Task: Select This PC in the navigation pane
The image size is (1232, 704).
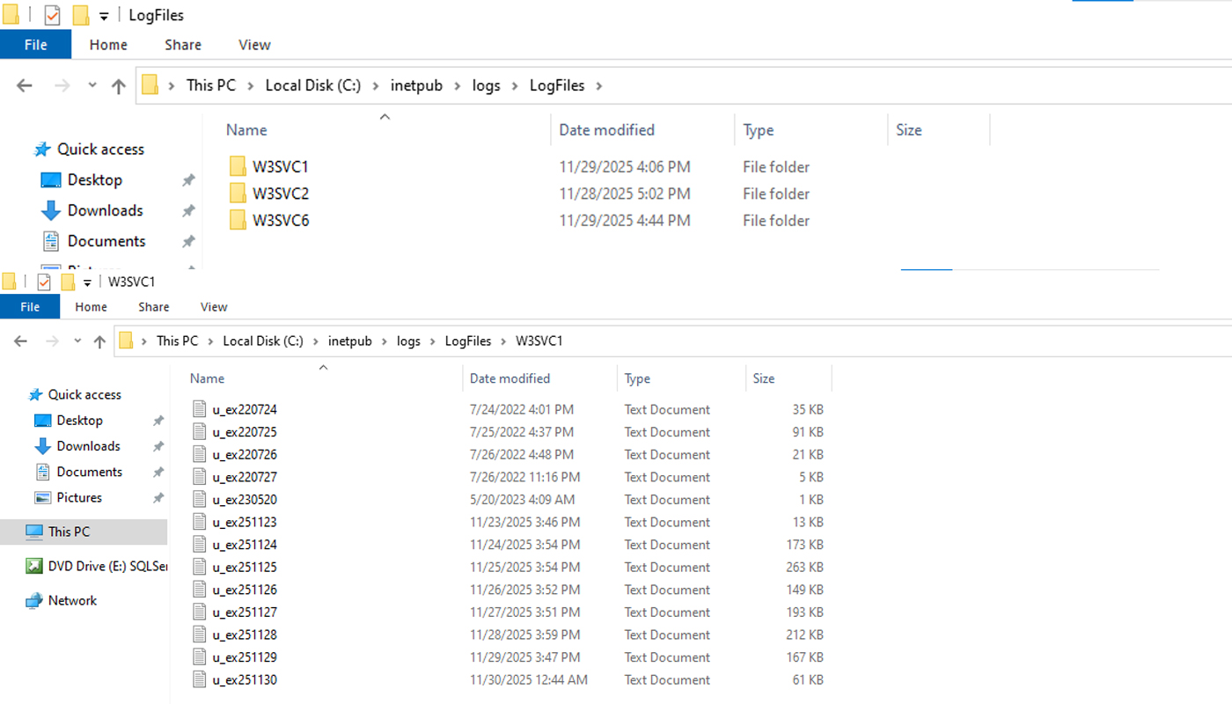Action: click(x=69, y=532)
